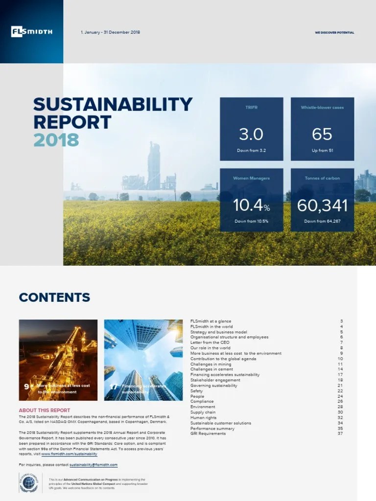The image size is (376, 501).
Task: Go to 'Our role in the world' entry
Action: [x=211, y=348]
